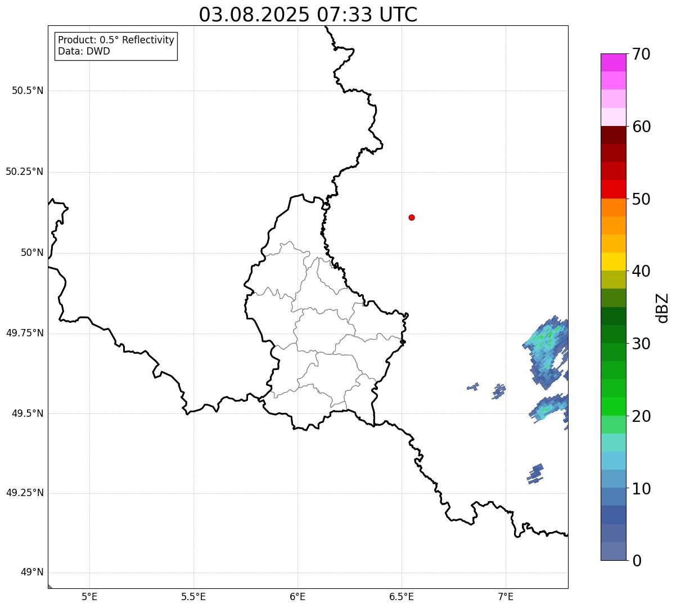Click the 49.75°N latitude label
Image resolution: width=676 pixels, height=608 pixels.
click(x=24, y=333)
